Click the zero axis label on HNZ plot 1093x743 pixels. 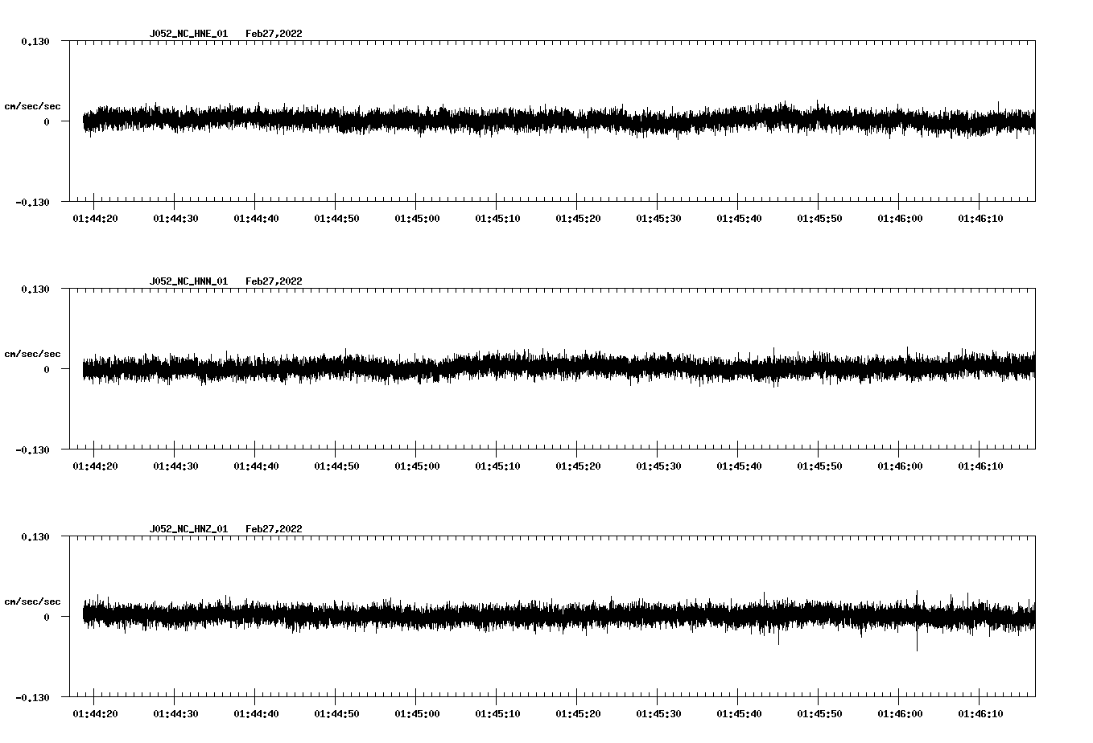[x=47, y=617]
